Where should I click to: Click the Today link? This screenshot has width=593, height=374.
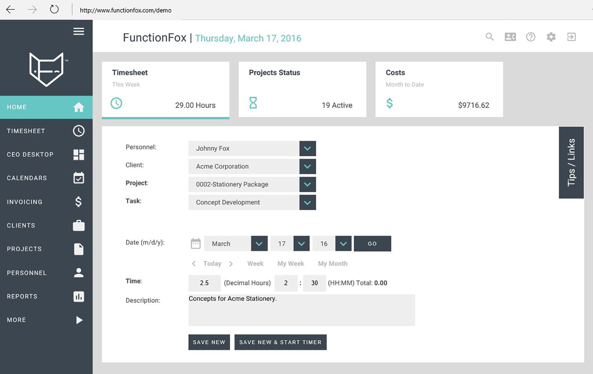pos(212,264)
